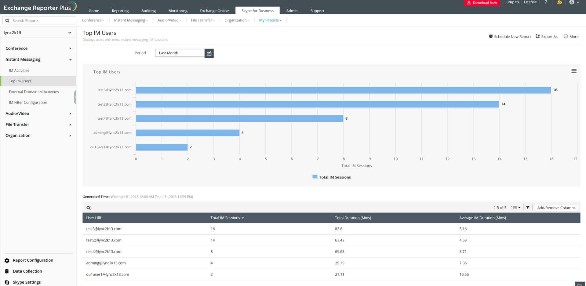Click test2@lync2k13.com in the table
586x286 pixels.
click(x=104, y=240)
